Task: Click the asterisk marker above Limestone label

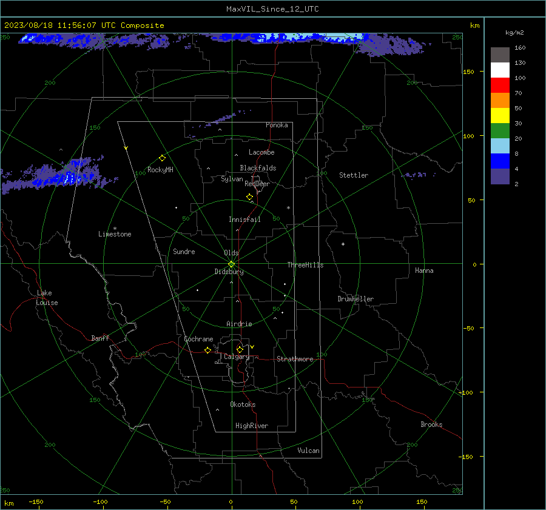Action: click(115, 229)
